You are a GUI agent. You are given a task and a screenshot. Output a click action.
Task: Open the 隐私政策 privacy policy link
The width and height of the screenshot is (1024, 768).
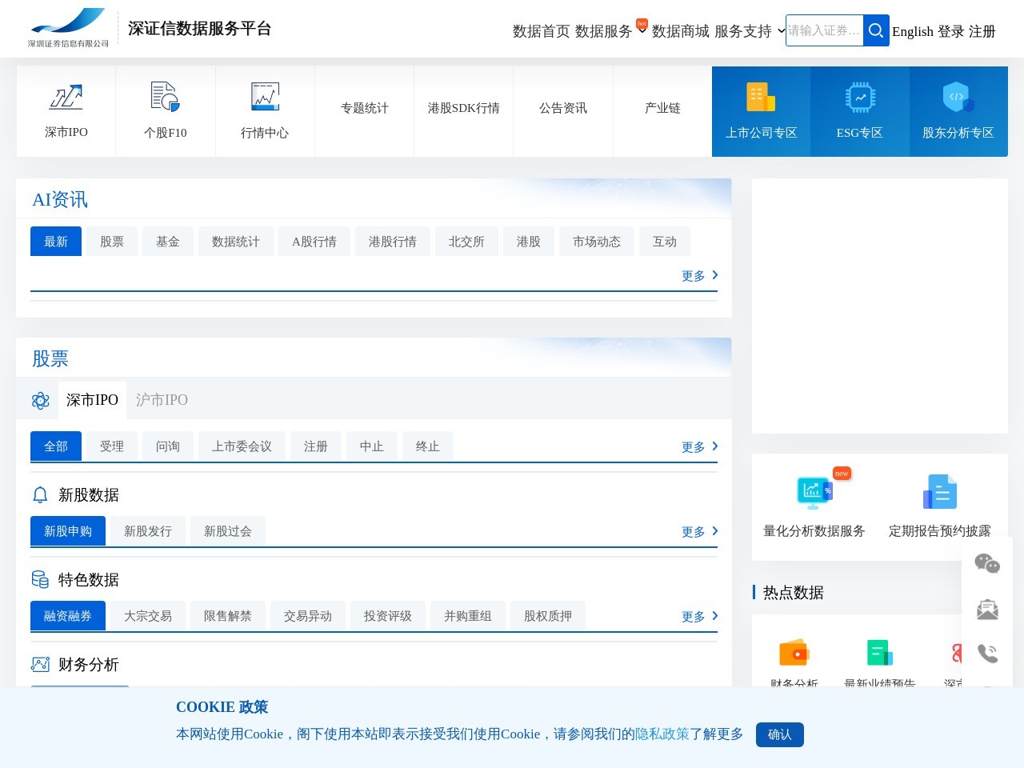tap(662, 734)
